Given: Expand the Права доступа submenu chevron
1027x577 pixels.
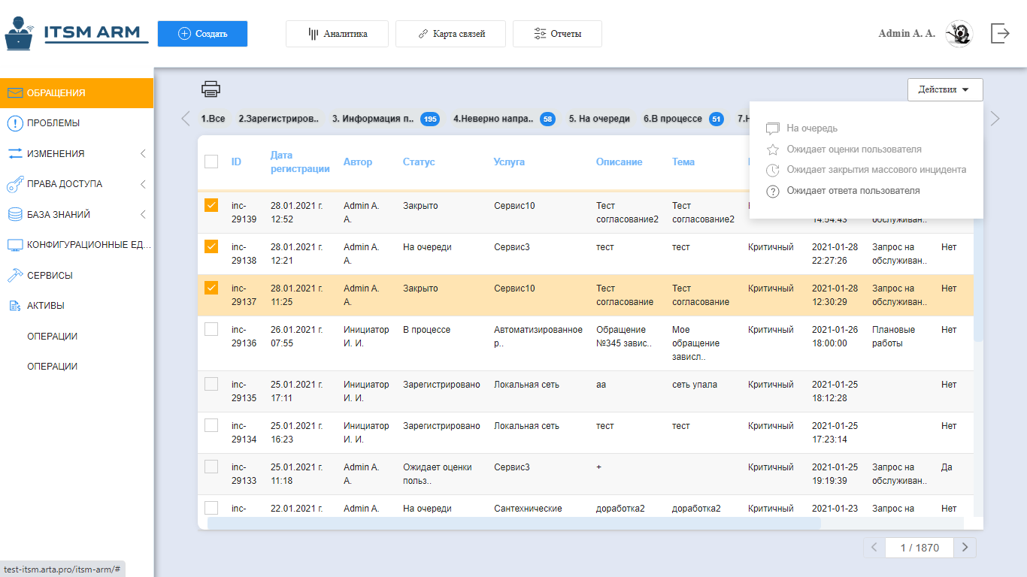Looking at the screenshot, I should tap(143, 184).
